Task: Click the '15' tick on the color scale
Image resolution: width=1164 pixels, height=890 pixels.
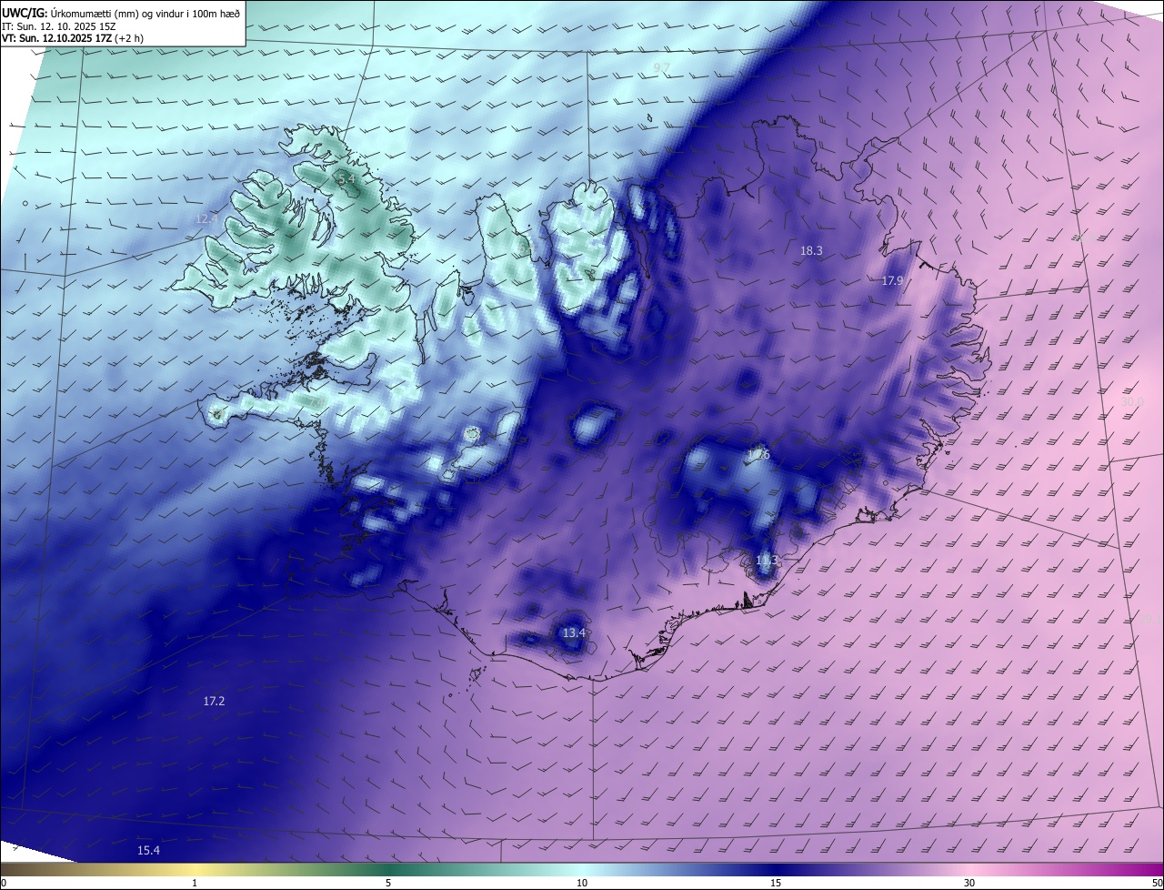Action: point(776,883)
